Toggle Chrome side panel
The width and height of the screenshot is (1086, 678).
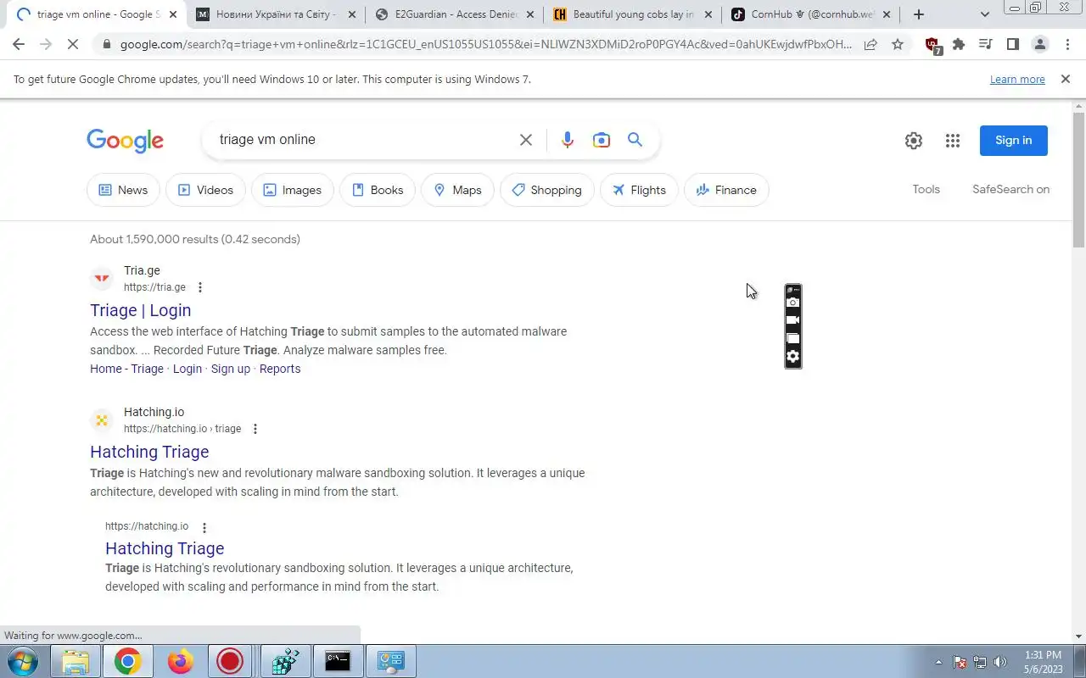[1012, 45]
